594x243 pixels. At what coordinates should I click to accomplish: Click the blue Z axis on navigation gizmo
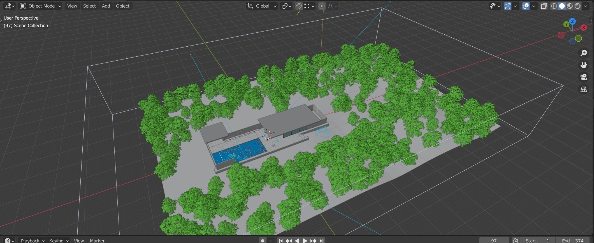coord(572,21)
